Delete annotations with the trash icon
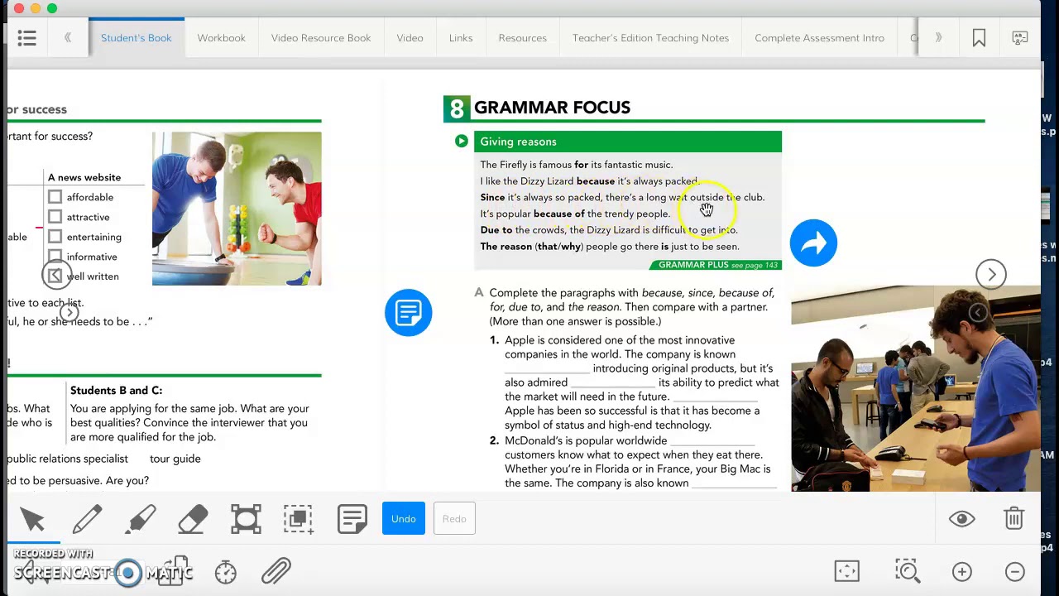Viewport: 1059px width, 596px height. (x=1014, y=519)
